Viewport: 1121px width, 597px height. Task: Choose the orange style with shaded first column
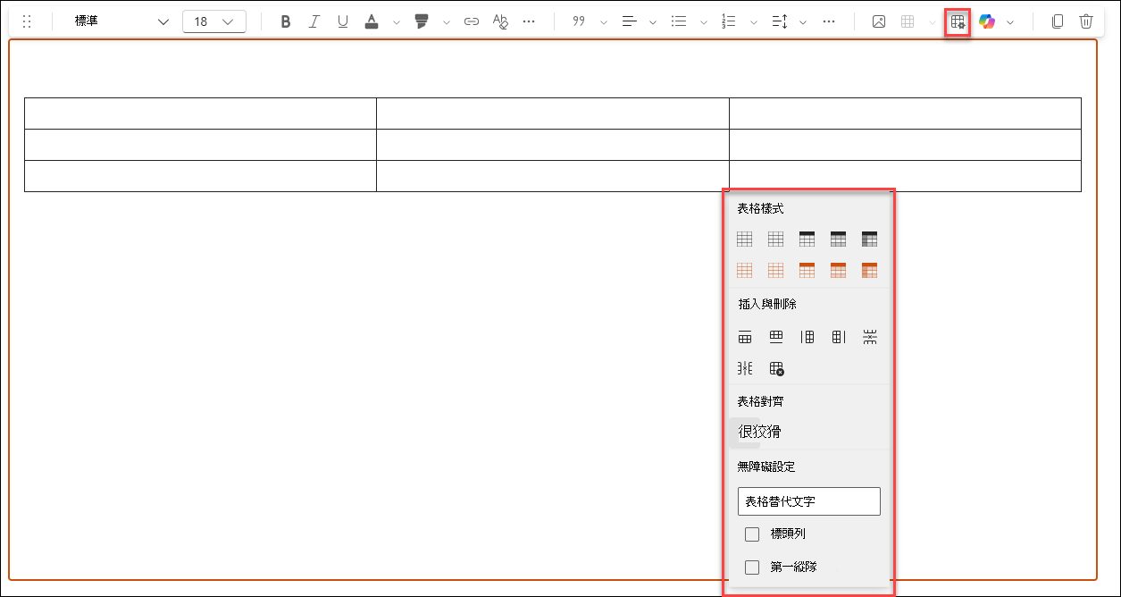pos(870,271)
